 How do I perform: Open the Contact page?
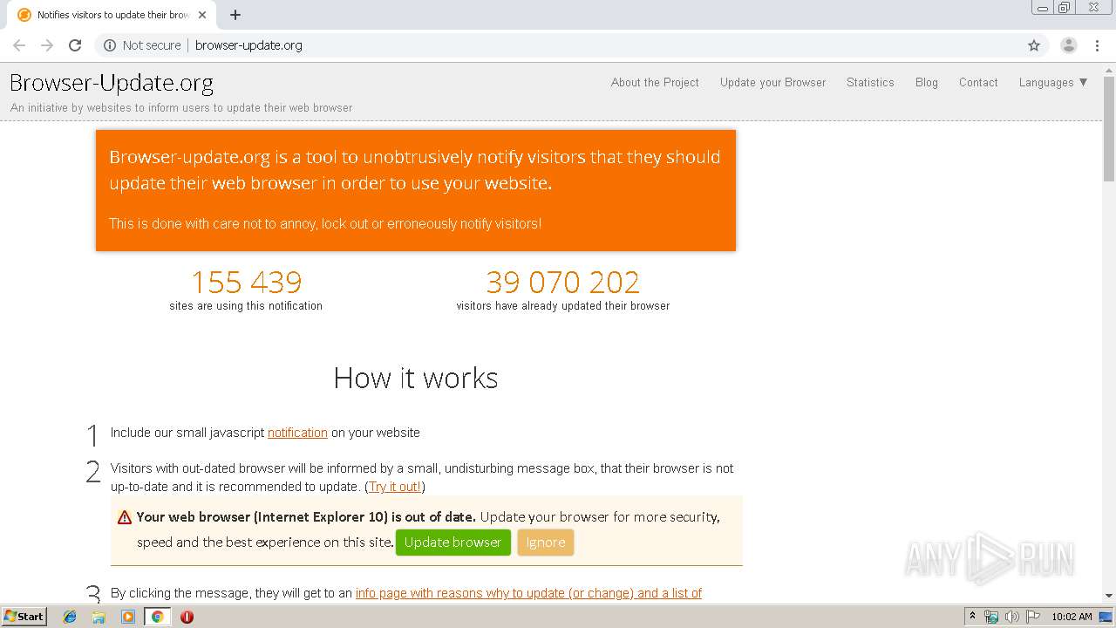tap(978, 82)
